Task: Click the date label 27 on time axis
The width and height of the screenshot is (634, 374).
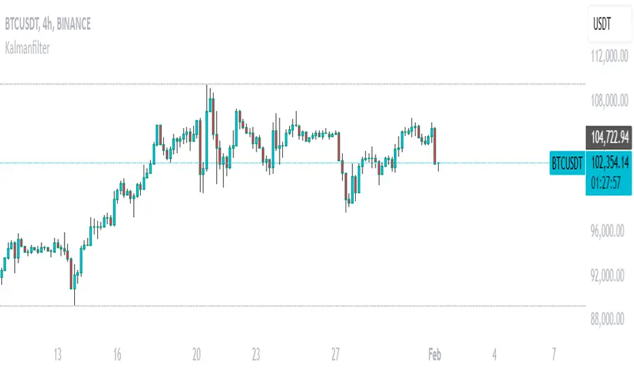Action: coord(335,354)
